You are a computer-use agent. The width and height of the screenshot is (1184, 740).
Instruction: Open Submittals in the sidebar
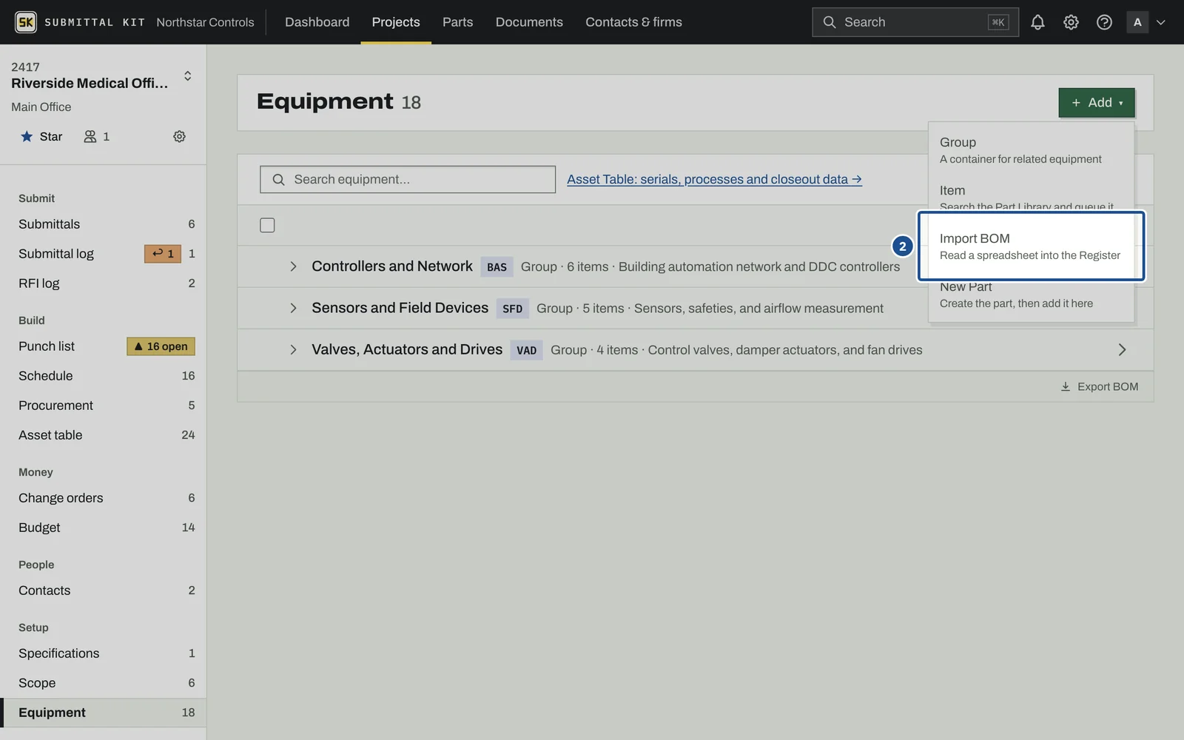104,224
